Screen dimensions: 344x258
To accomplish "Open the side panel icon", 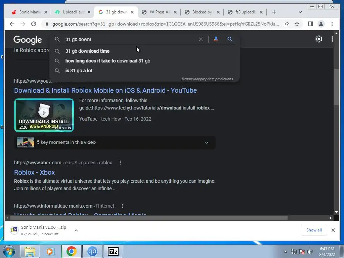I will coord(310,24).
